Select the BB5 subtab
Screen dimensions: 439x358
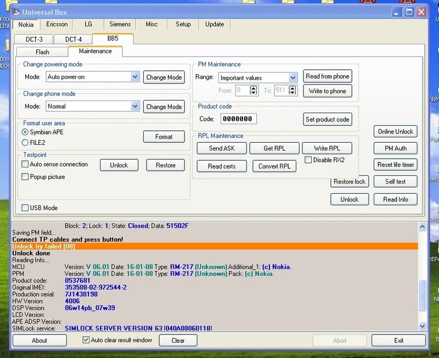[x=113, y=38]
